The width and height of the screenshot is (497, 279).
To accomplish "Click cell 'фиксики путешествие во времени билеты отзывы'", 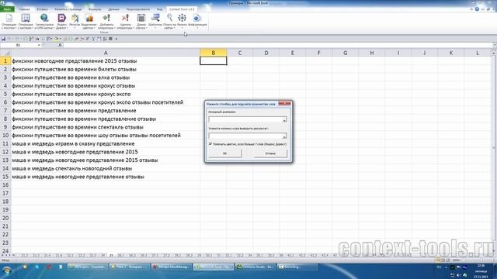I will pos(106,69).
